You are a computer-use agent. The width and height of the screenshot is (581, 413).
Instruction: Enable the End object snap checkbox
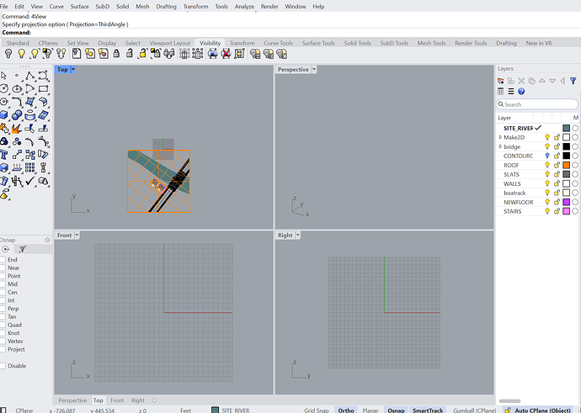[x=3, y=260]
